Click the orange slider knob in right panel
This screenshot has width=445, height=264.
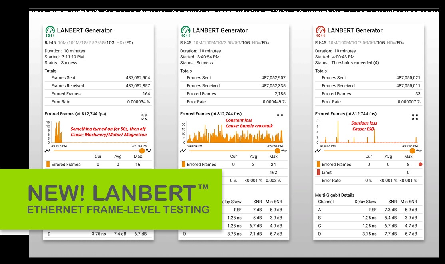[x=412, y=151]
